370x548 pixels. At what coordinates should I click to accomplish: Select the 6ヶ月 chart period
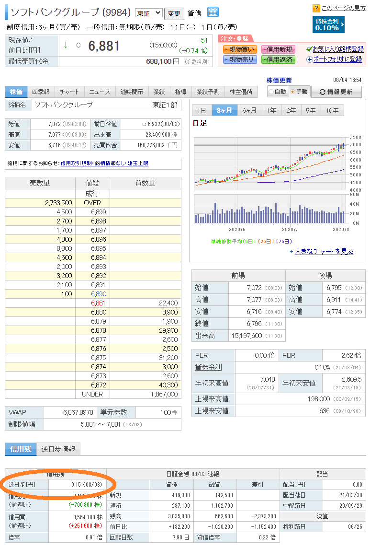coord(249,110)
